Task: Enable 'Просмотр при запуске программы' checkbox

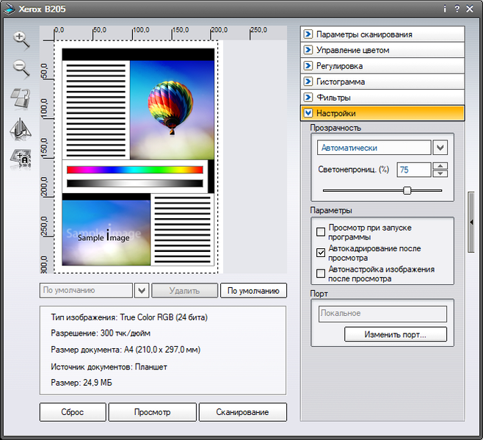Action: coord(320,232)
